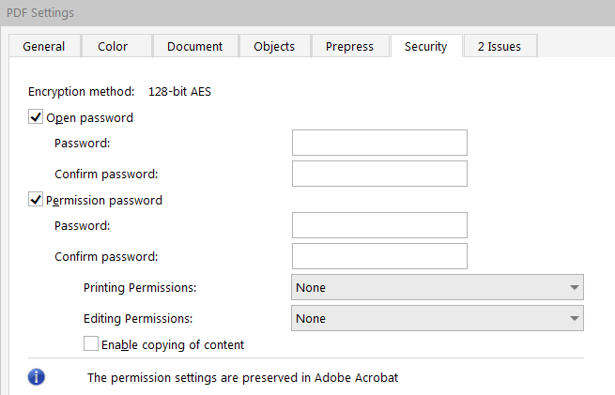The image size is (615, 395).
Task: Focus the Open password Confirm password field
Action: tap(379, 174)
